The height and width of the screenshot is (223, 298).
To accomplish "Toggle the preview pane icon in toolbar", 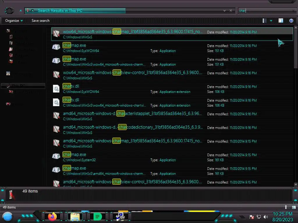I will (281, 21).
